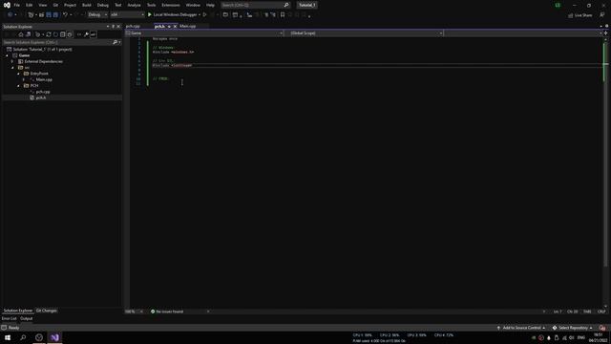Open the Test menu
The height and width of the screenshot is (344, 611).
coord(118,5)
